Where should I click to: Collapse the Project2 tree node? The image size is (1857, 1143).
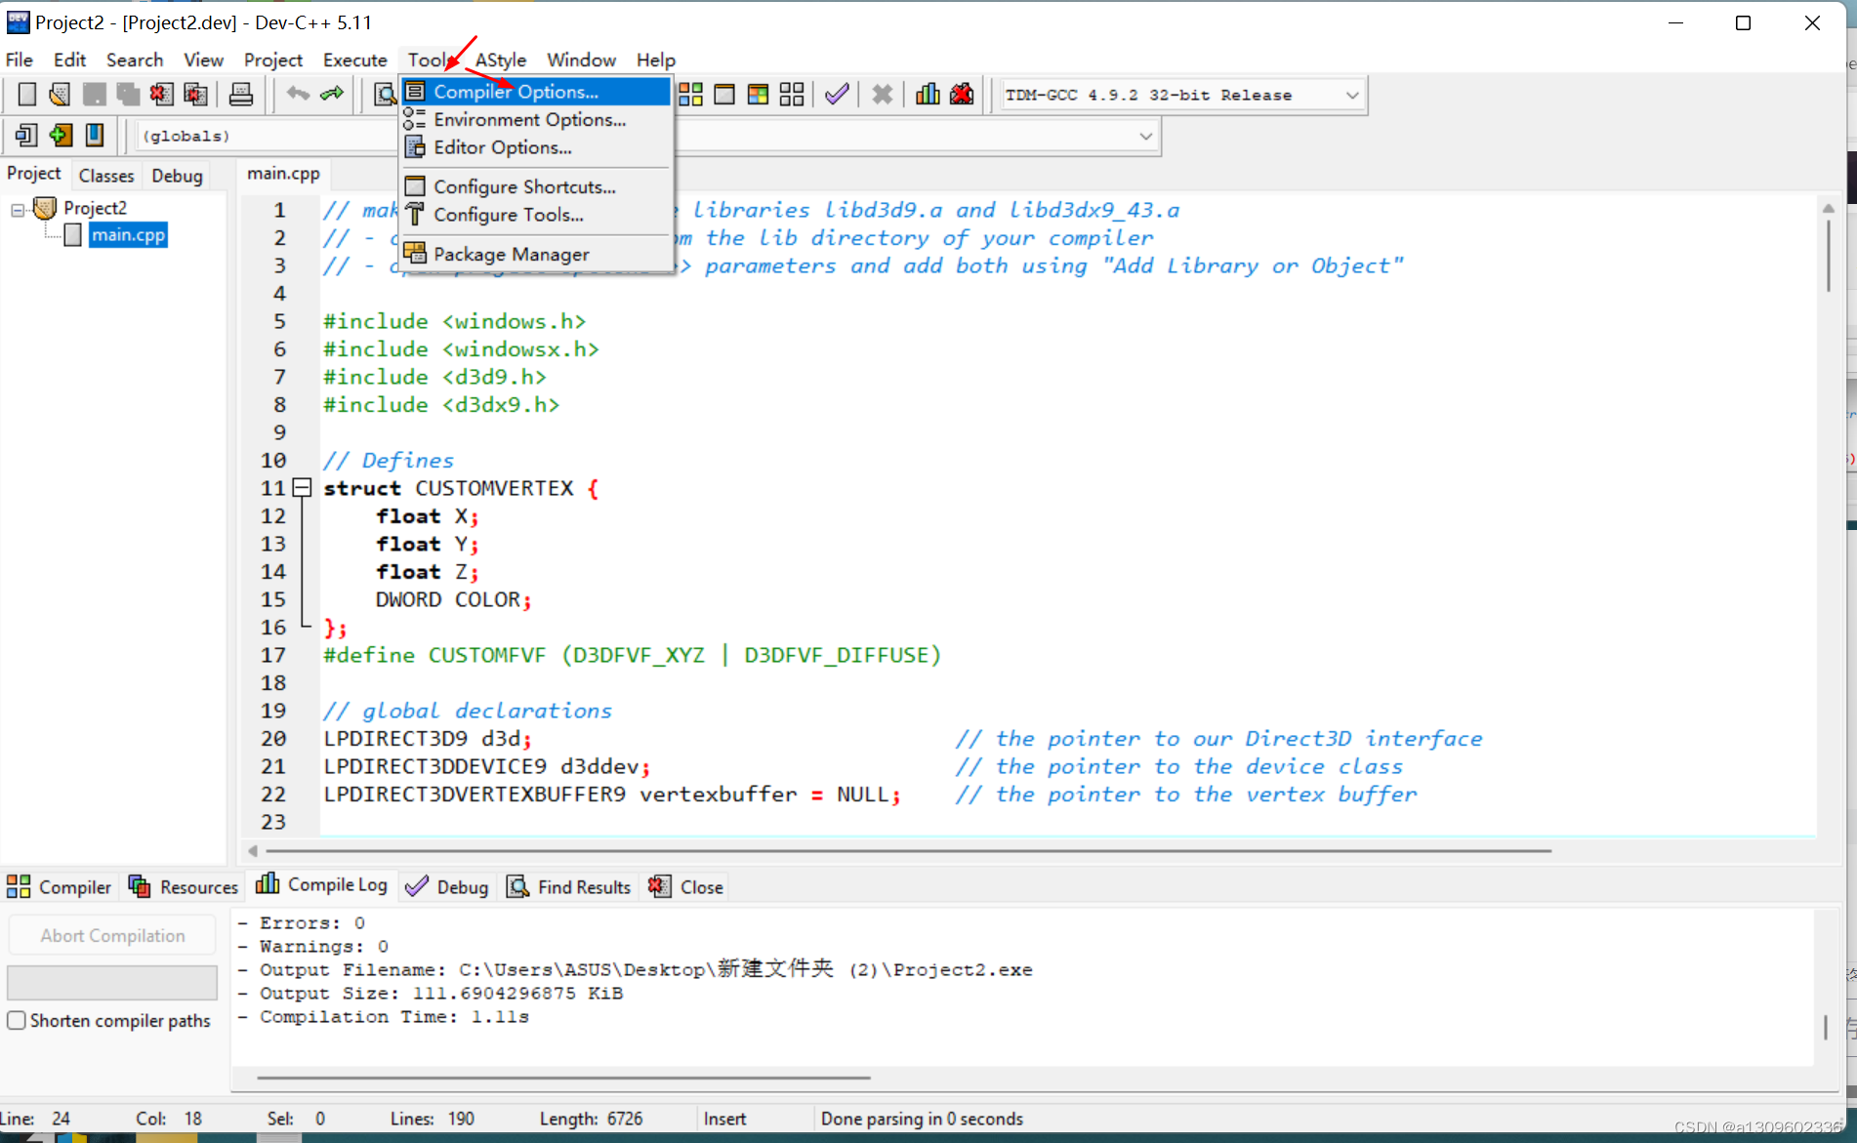tap(18, 209)
